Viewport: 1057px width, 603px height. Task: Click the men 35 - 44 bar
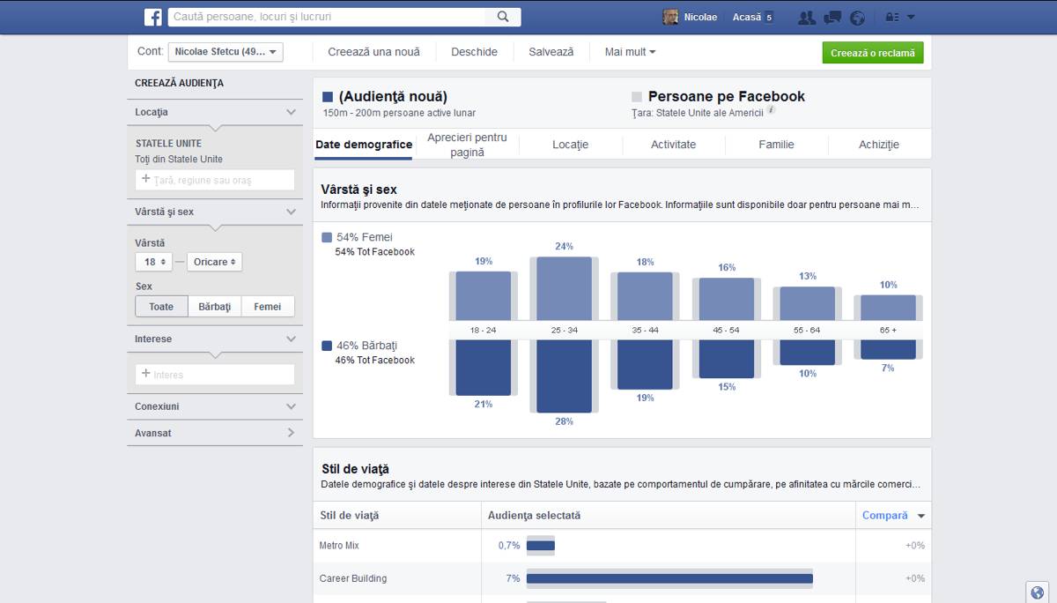[x=645, y=365]
